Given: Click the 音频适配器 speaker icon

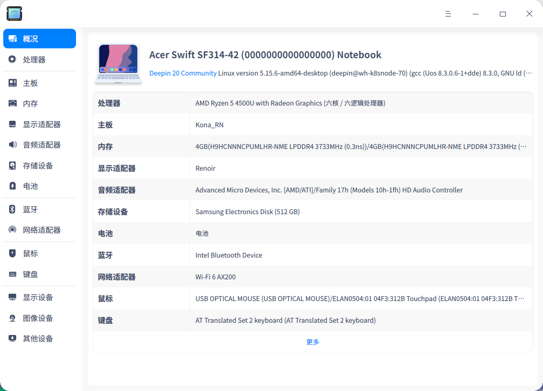Looking at the screenshot, I should pos(13,145).
